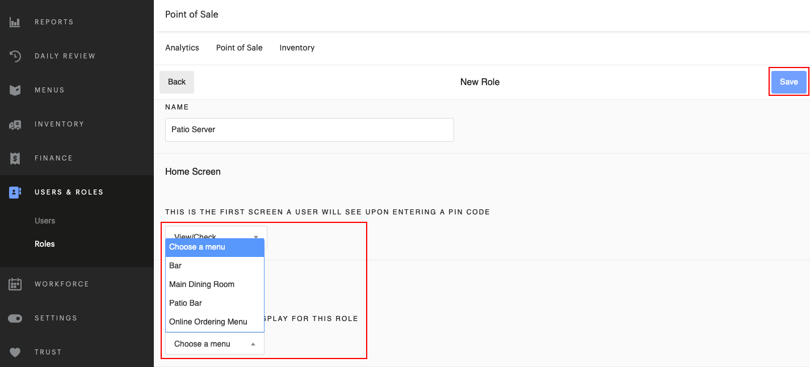
Task: Switch to the Analytics tab
Action: point(182,48)
